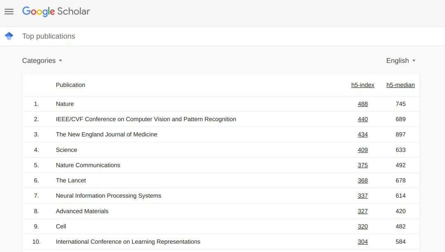The height and width of the screenshot is (252, 445).
Task: Open the English language dropdown
Action: point(401,61)
